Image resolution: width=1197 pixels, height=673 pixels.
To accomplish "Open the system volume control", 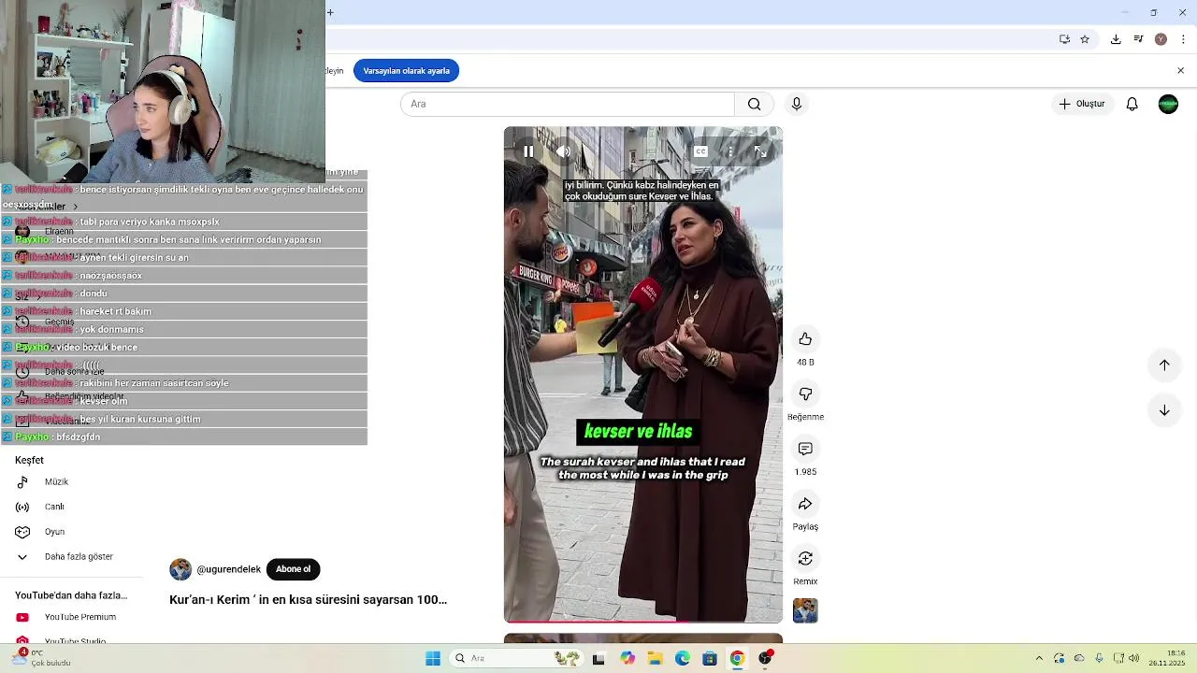I will (x=1134, y=658).
